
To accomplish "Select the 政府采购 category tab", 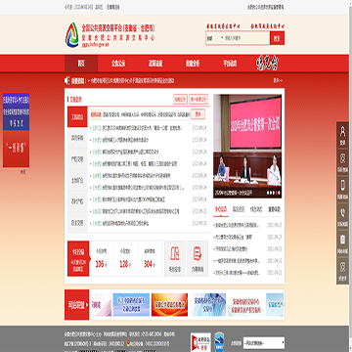I will [77, 138].
